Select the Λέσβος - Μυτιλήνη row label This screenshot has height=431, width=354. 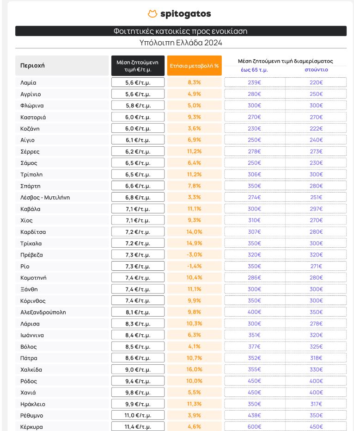45,197
